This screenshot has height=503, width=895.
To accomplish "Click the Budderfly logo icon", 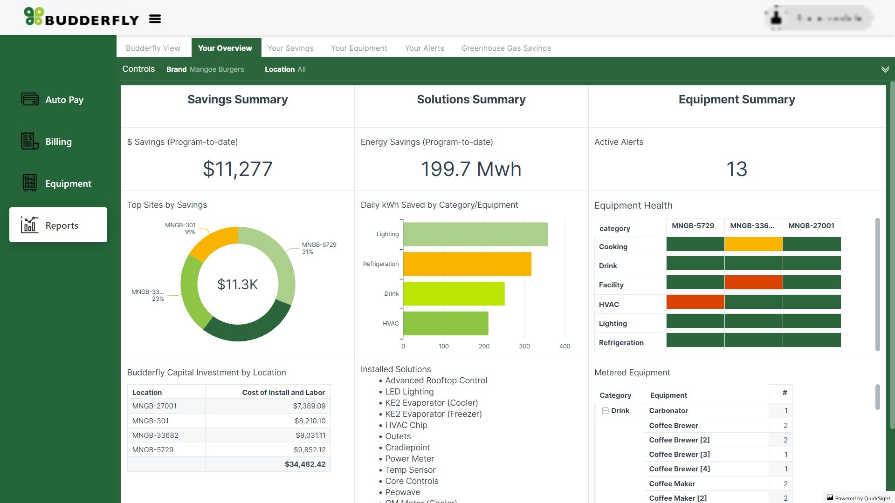I will [x=34, y=16].
